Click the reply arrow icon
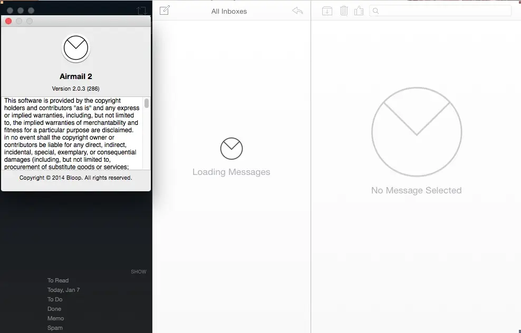Screen dimensions: 521x333 click(x=297, y=11)
